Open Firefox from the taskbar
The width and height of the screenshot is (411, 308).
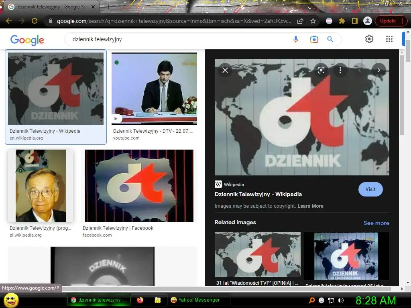point(140,300)
